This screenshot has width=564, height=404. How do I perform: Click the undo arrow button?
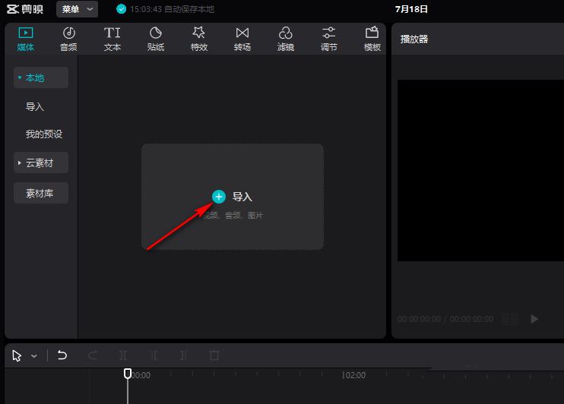tap(62, 355)
